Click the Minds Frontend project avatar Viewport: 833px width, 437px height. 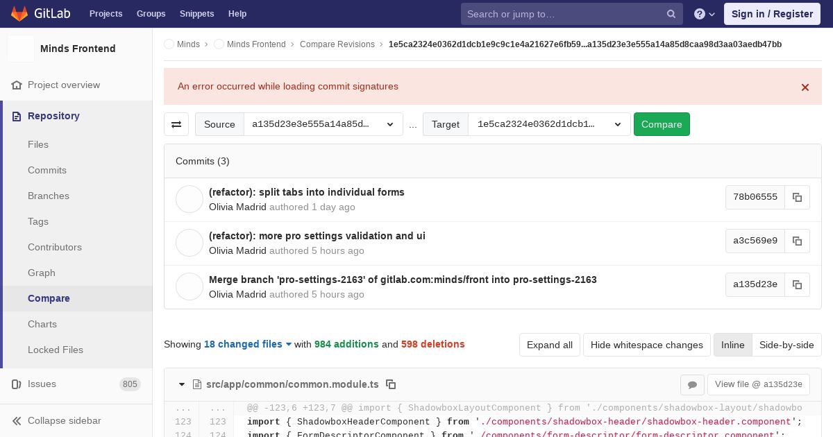[21, 49]
